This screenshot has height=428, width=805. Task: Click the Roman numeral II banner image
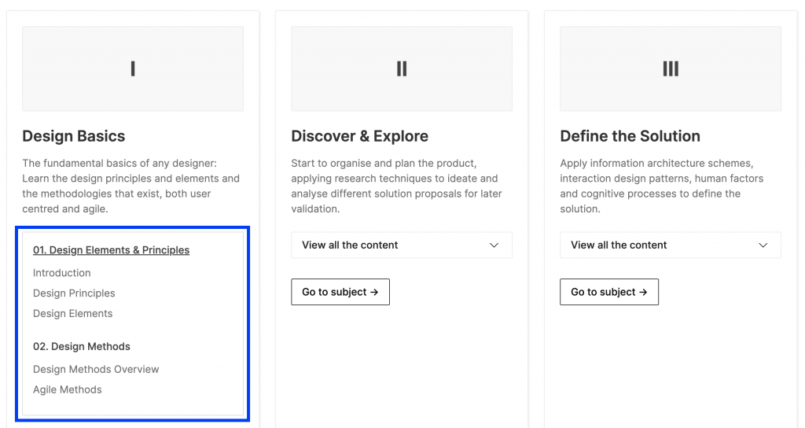(402, 68)
